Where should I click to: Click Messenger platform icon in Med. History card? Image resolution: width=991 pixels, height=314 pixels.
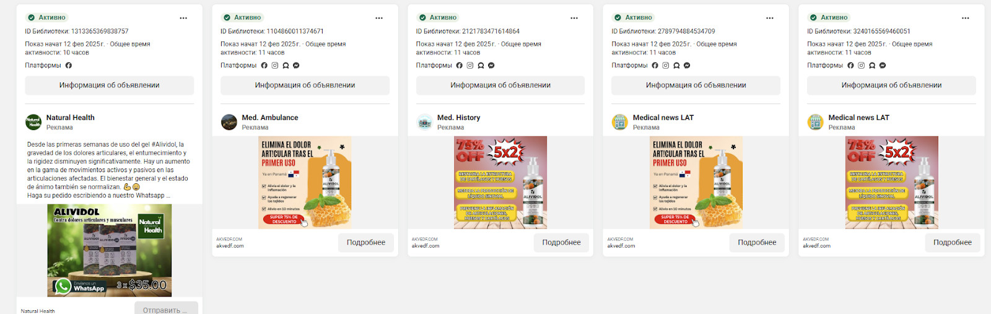(x=491, y=65)
